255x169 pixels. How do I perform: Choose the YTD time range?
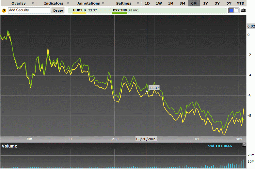[240, 3]
